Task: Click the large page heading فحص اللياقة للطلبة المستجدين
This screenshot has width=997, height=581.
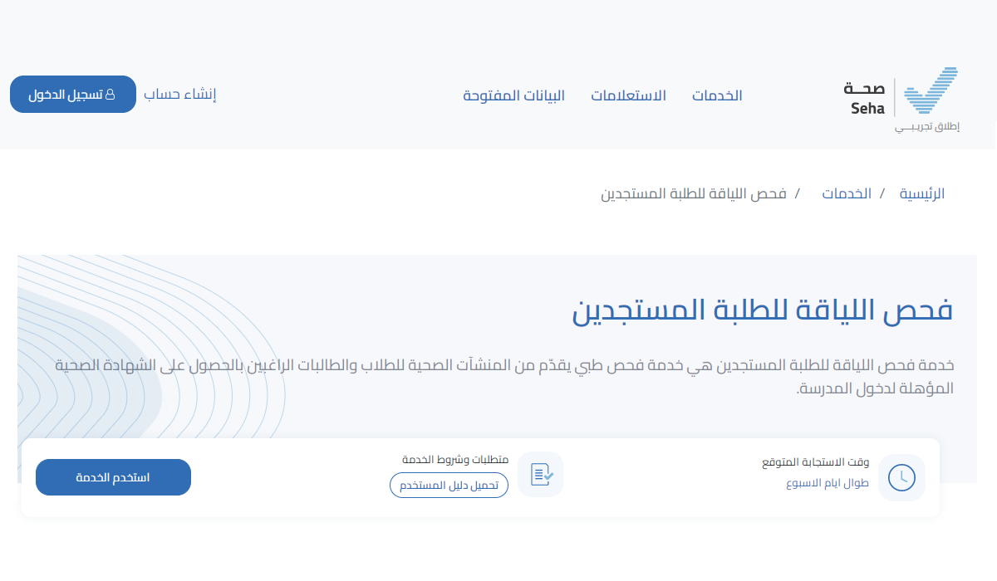Action: tap(762, 310)
